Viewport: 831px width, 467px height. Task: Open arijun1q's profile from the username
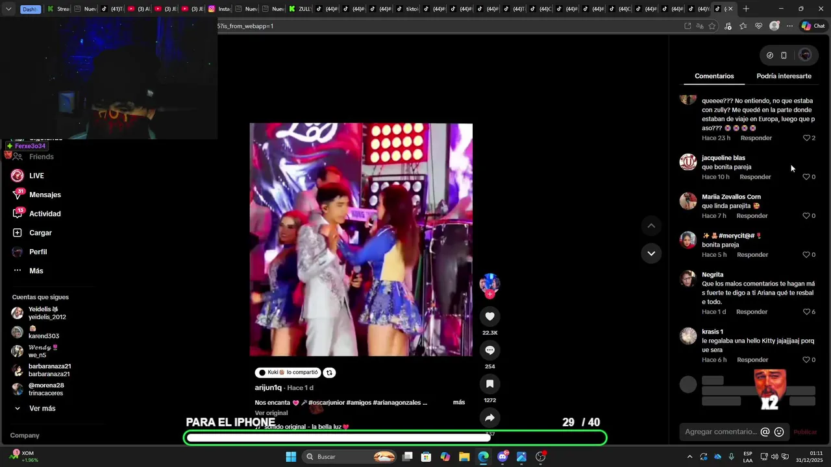tap(268, 388)
